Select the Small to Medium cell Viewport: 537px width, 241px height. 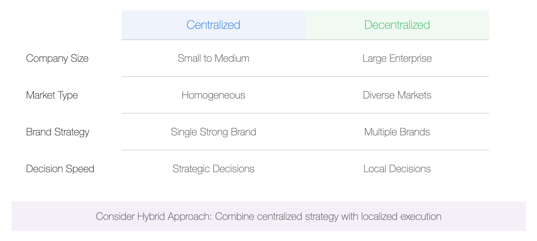pos(213,58)
